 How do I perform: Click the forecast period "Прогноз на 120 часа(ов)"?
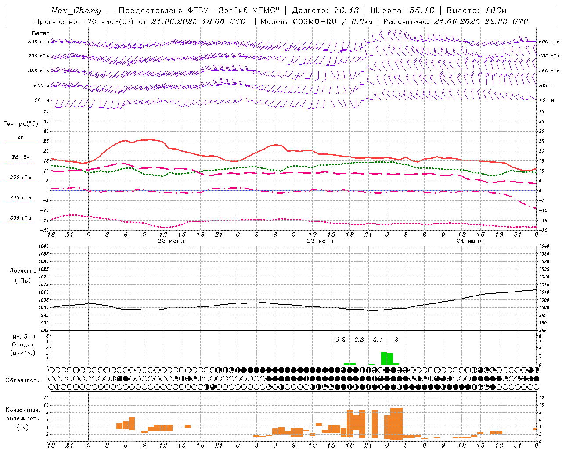pyautogui.click(x=84, y=21)
